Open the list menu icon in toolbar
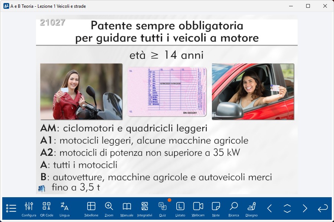 (11, 208)
